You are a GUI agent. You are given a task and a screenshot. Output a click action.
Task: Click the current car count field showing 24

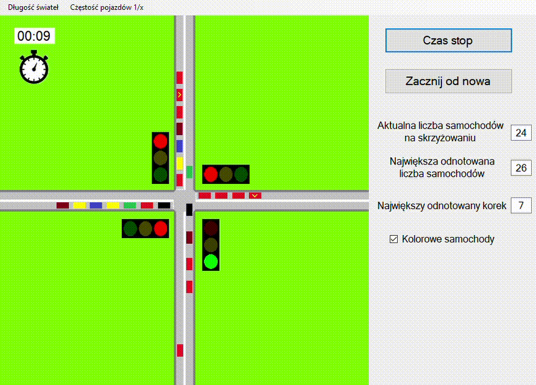coord(521,133)
